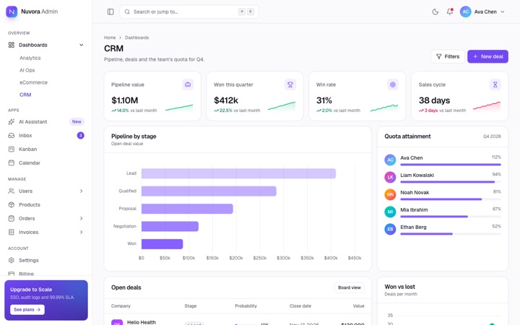
Task: Expand the Users submenu chevron
Action: point(81,191)
